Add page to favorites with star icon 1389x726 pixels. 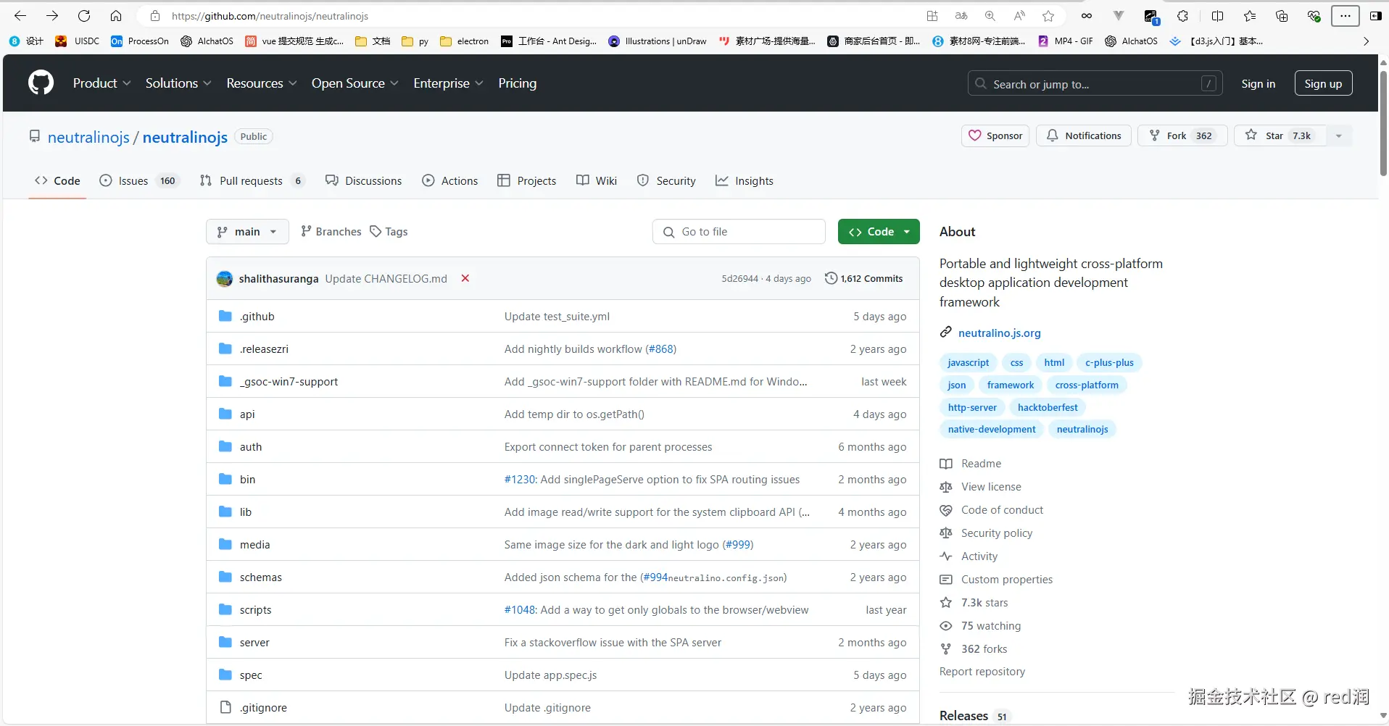tap(1048, 16)
